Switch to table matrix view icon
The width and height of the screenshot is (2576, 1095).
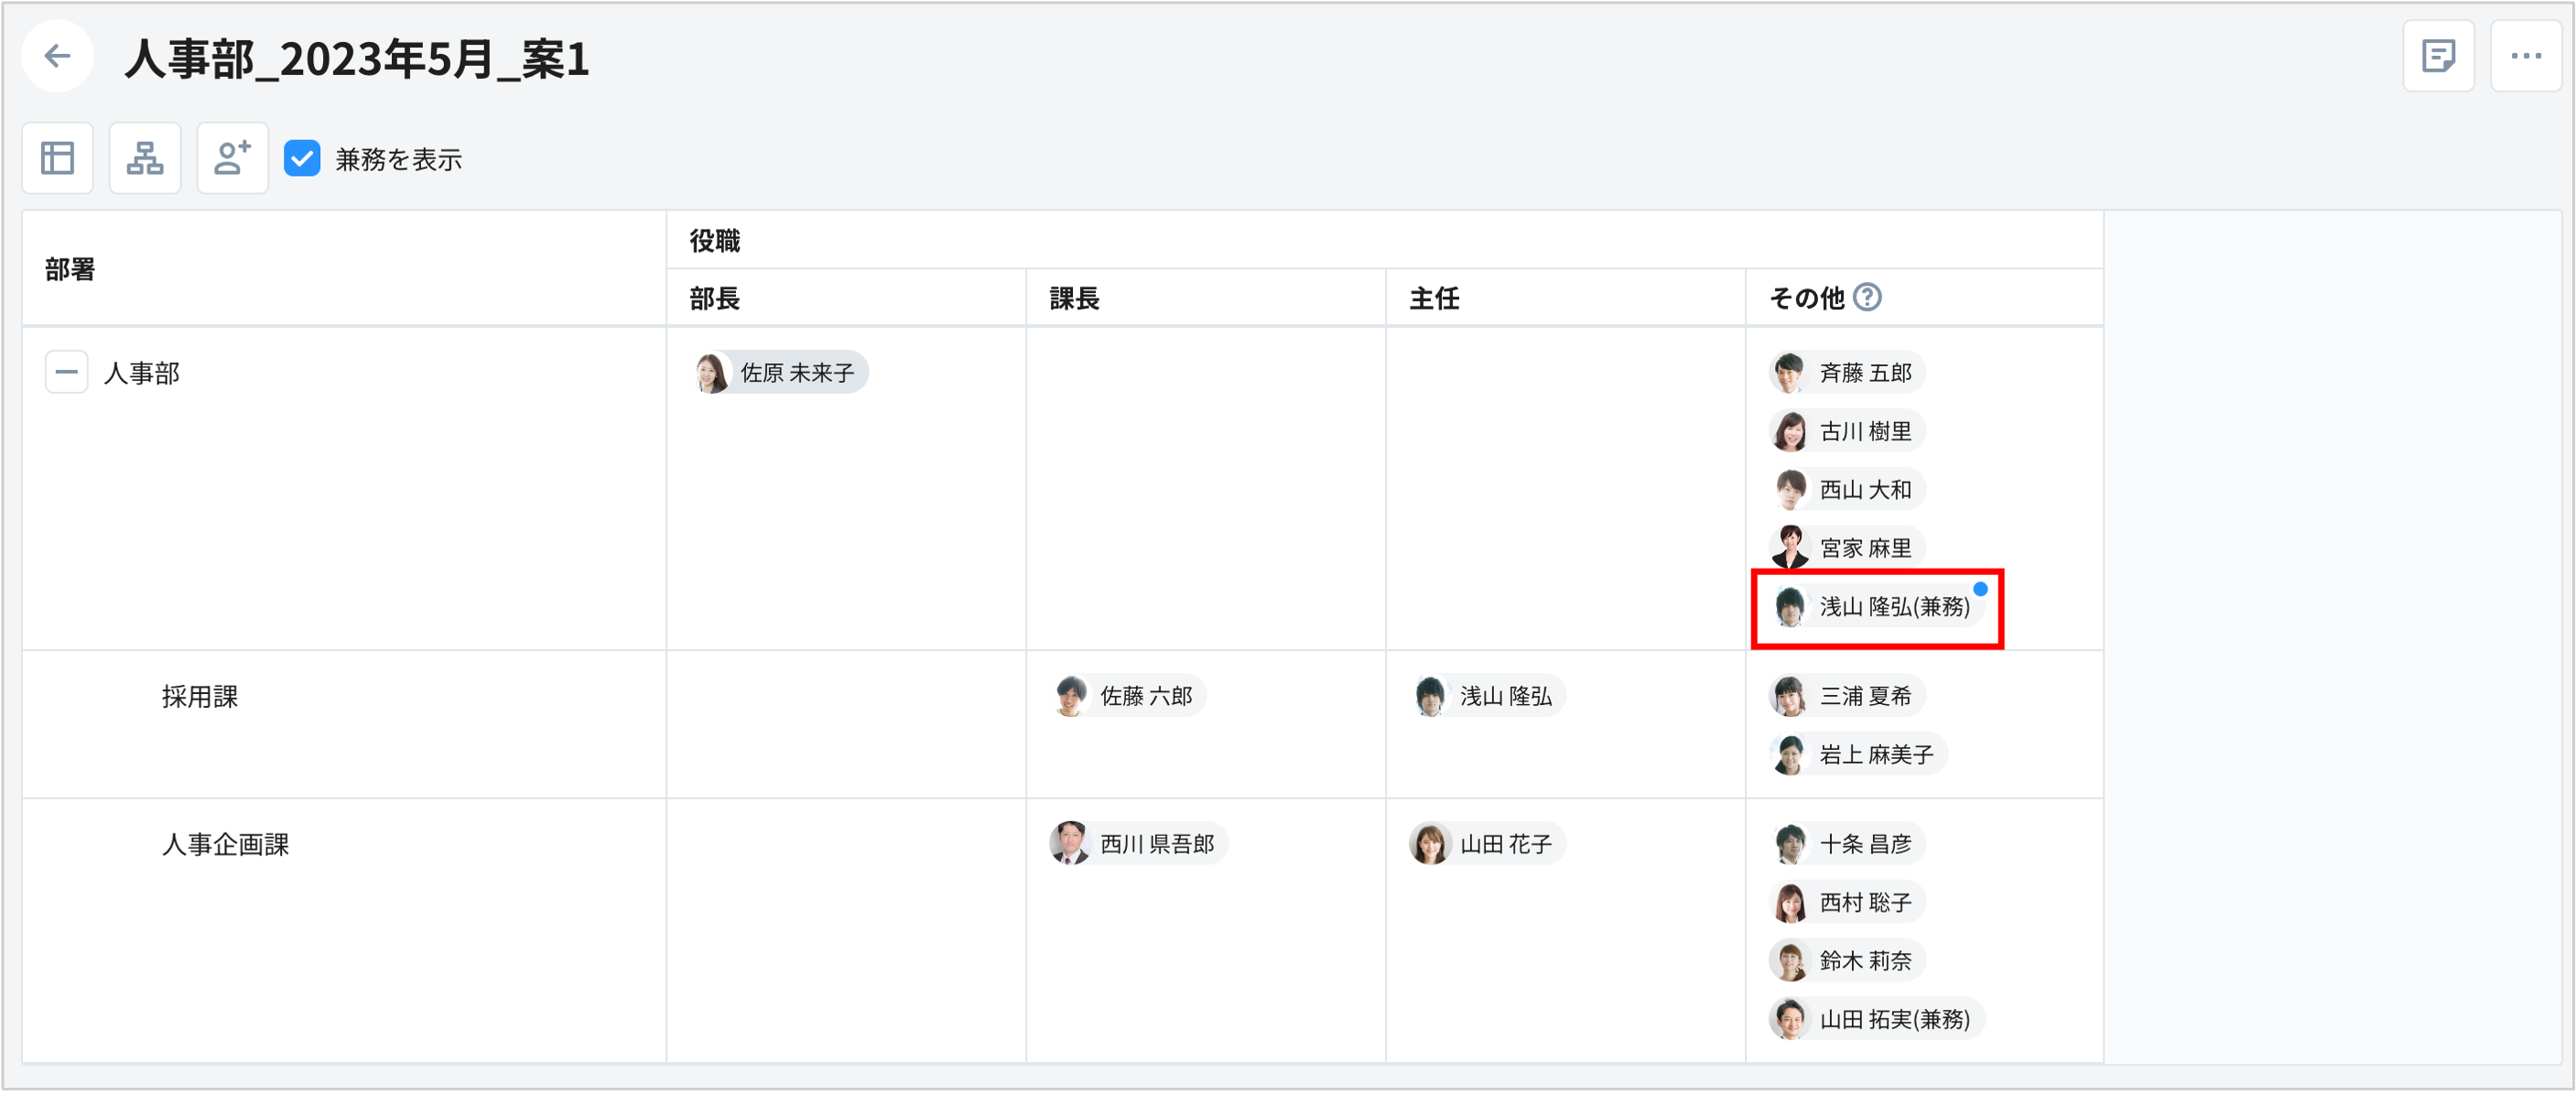(58, 158)
